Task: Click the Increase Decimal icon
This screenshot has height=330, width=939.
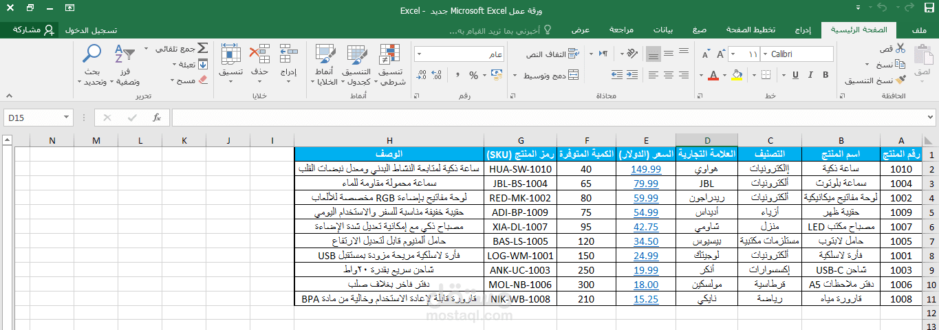Action: 436,76
